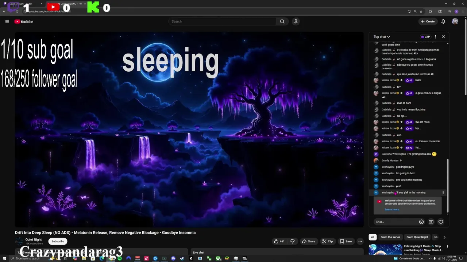Subscribe to Quiet Night channel
Image resolution: width=467 pixels, height=262 pixels.
(x=58, y=241)
